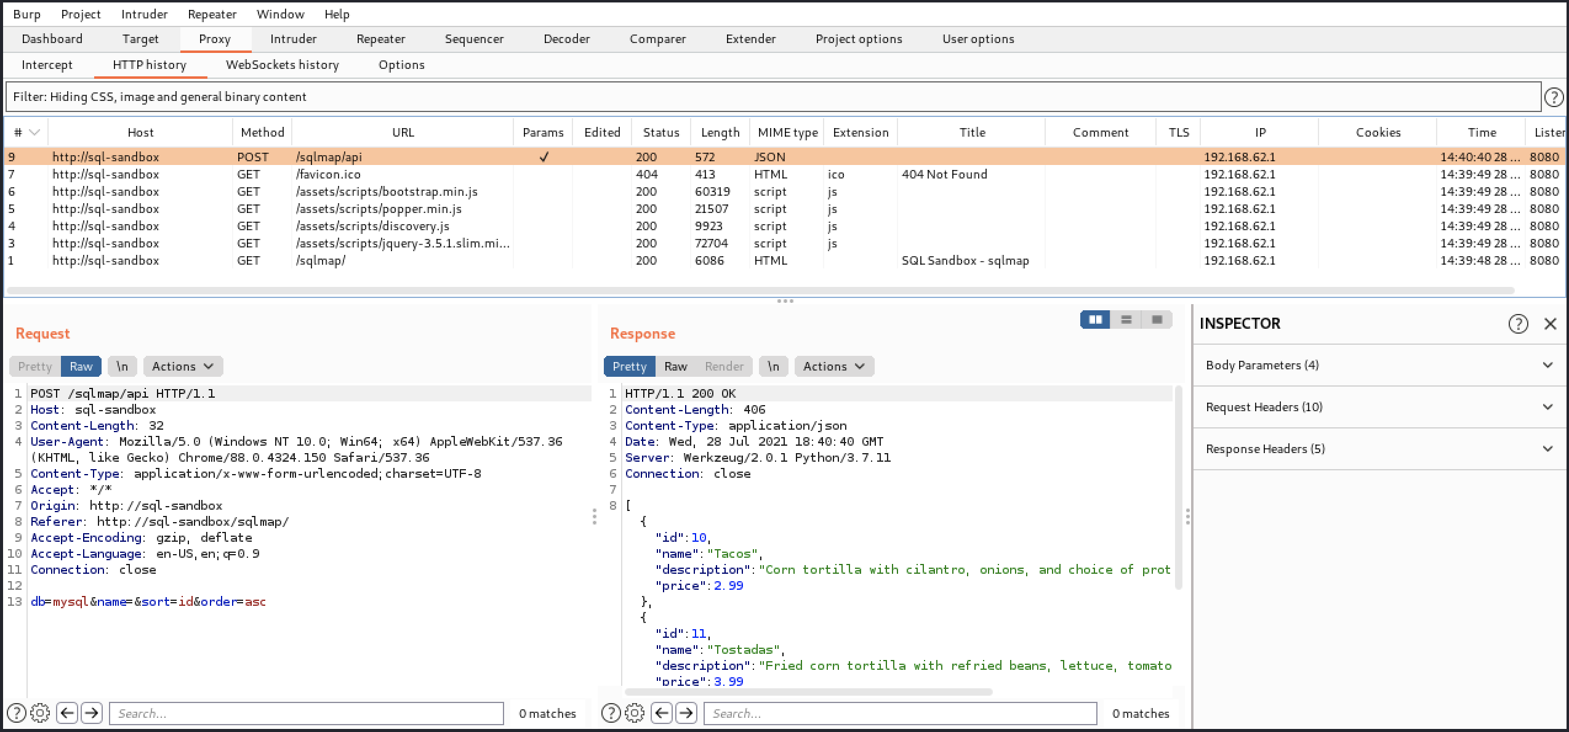
Task: Open the Project menu
Action: point(81,14)
